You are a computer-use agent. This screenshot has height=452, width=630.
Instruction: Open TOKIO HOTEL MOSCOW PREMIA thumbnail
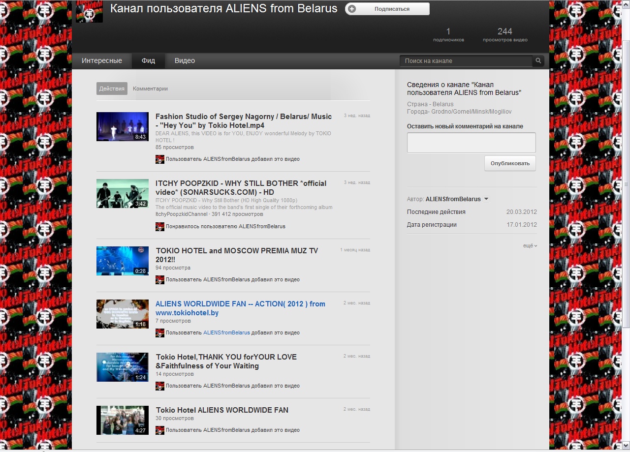[x=123, y=261]
